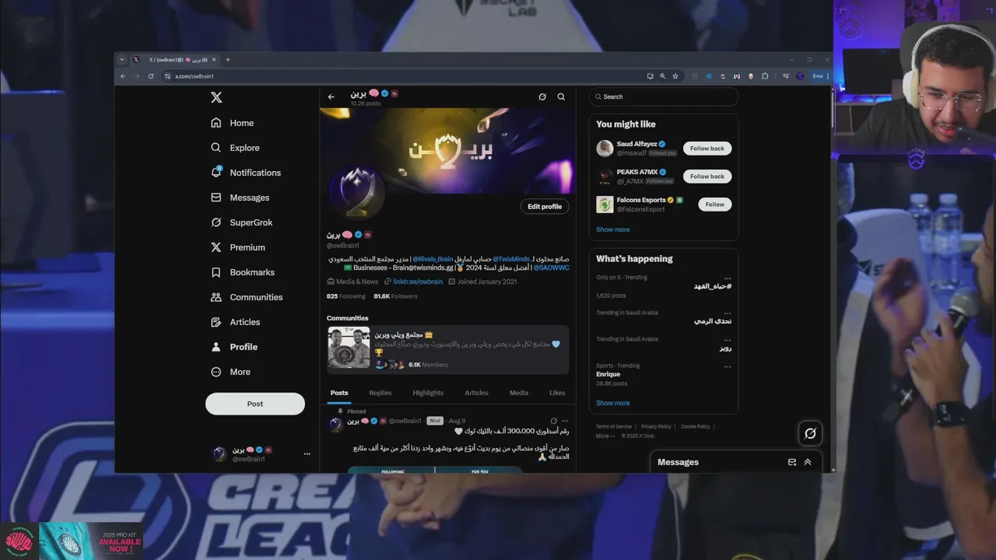The image size is (996, 560).
Task: Follow back PEAKS A7MX
Action: pyautogui.click(x=707, y=177)
